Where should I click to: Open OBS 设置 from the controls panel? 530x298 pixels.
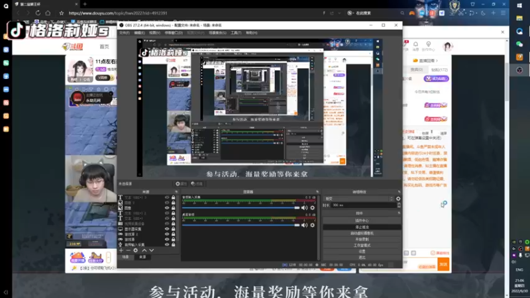362,252
